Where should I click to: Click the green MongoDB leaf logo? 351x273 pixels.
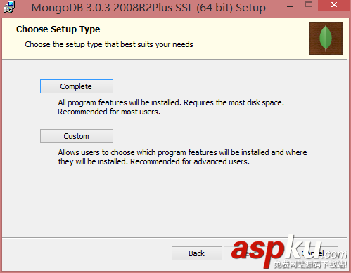[326, 39]
